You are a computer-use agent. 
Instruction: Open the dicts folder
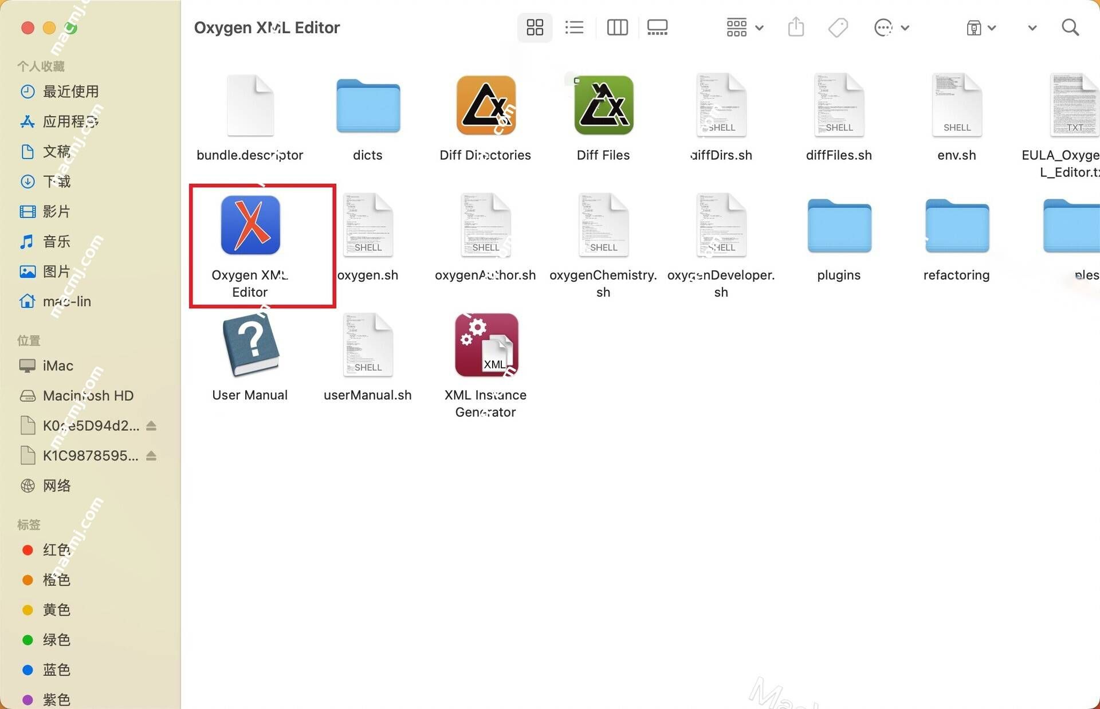coord(368,106)
